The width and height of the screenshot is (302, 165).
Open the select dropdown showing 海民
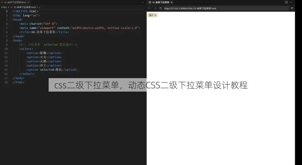[x=152, y=15]
